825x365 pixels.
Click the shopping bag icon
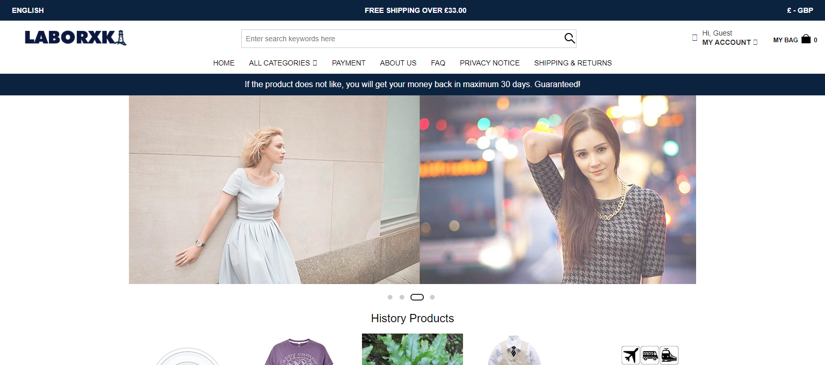point(806,39)
